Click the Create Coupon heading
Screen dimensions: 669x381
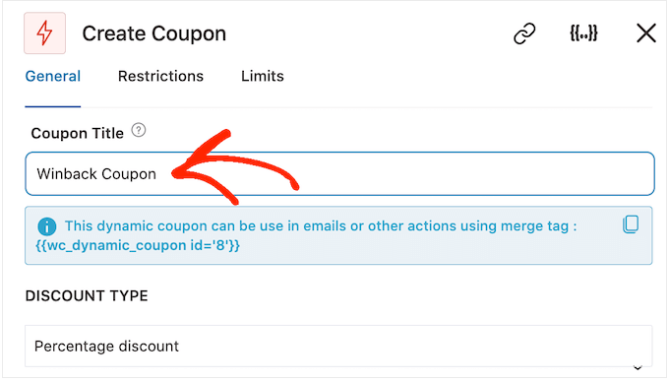point(154,33)
